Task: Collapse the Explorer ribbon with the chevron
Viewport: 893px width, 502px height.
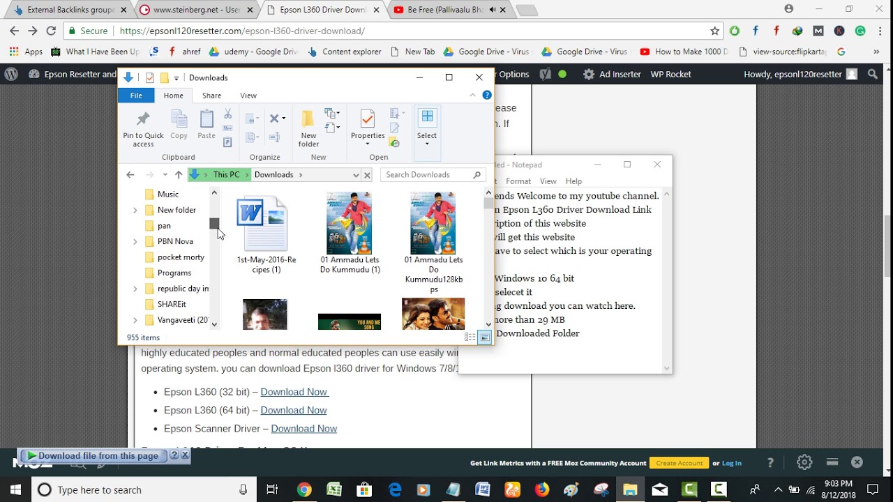Action: (473, 96)
